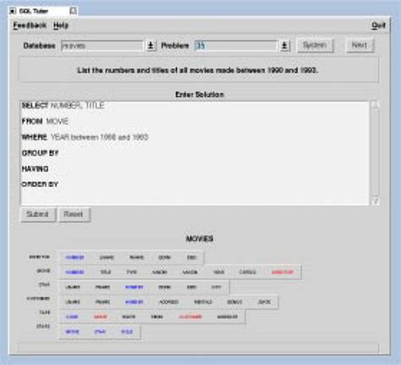Screen dimensions: 401x365
Task: Click the Next button
Action: point(360,46)
